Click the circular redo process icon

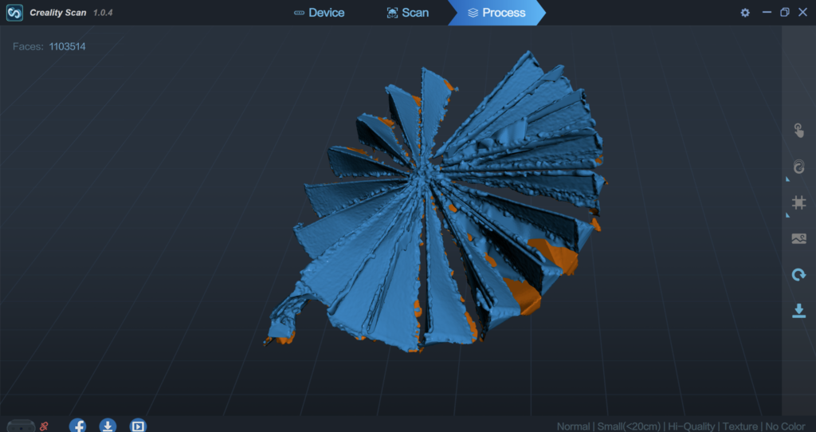798,275
